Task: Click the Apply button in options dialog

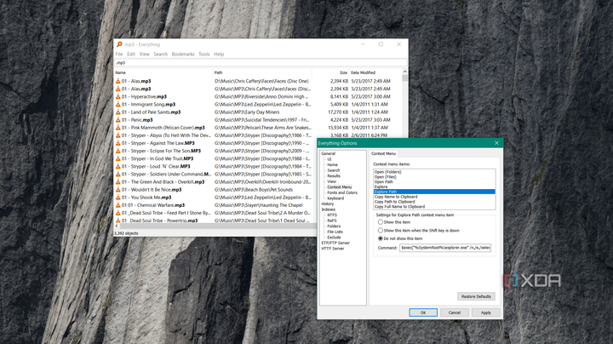Action: [x=485, y=312]
